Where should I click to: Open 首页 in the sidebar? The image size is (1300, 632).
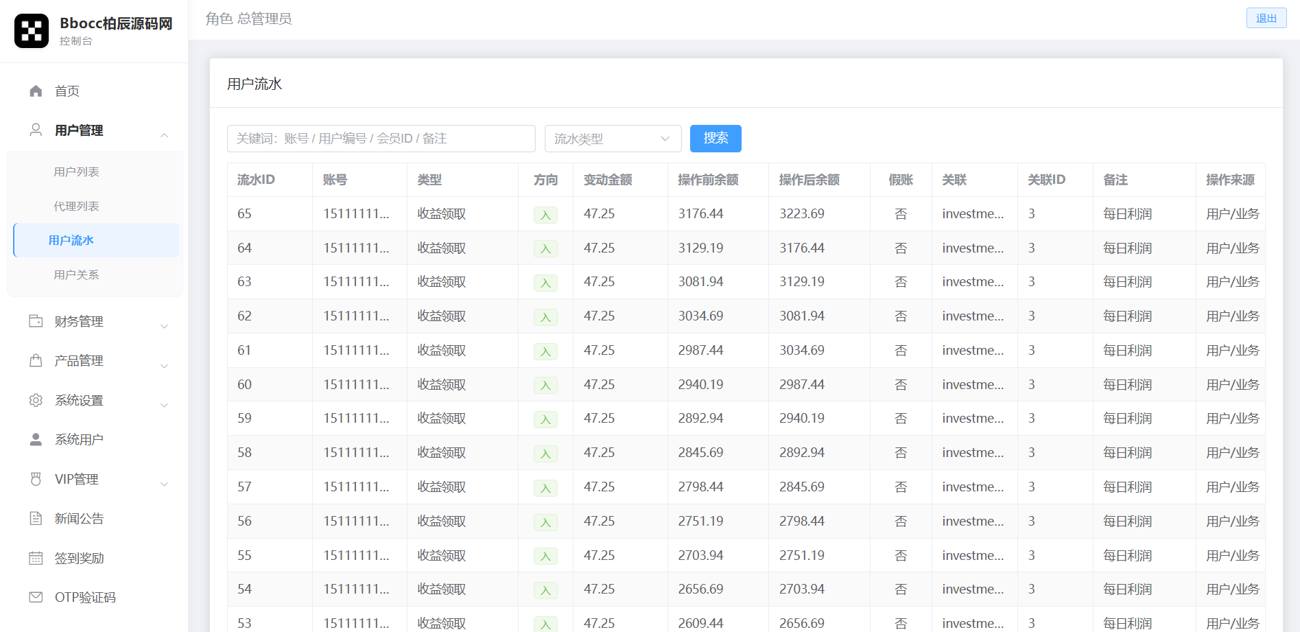(x=67, y=91)
